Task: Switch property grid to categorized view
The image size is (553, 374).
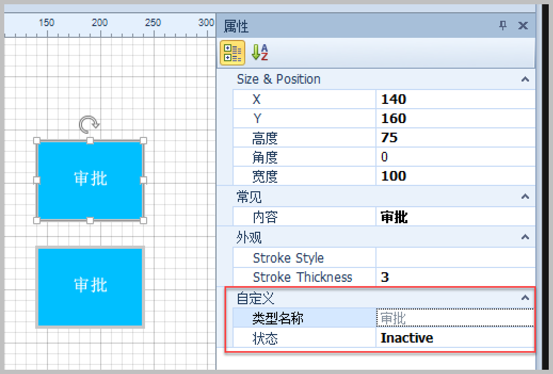Action: click(233, 53)
